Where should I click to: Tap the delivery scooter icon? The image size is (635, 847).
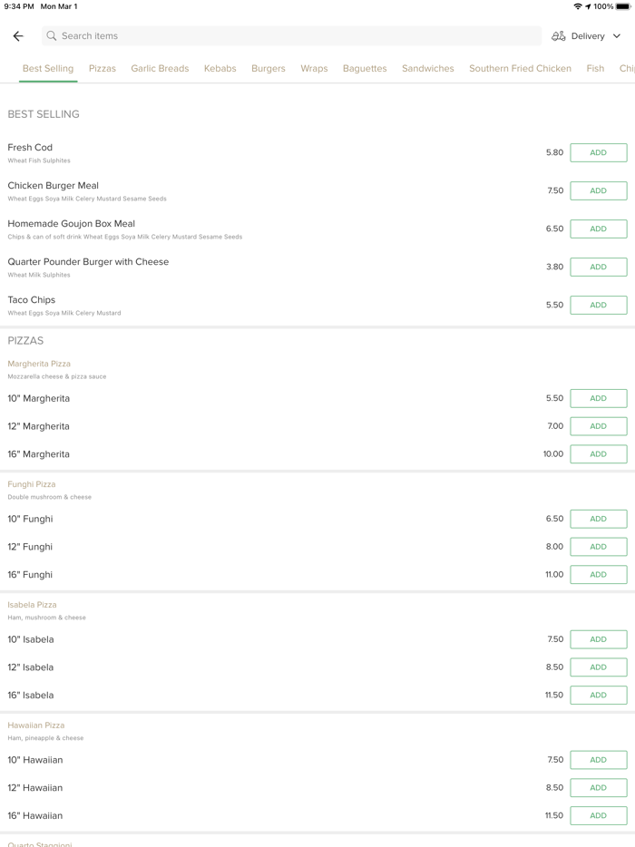pyautogui.click(x=559, y=36)
